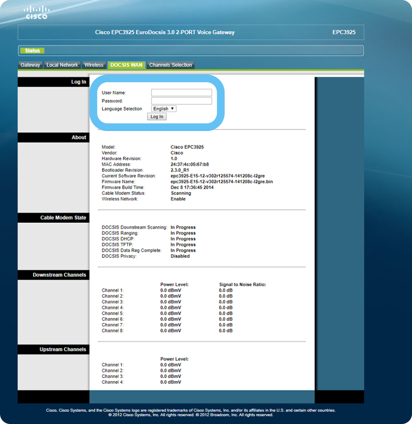Screen dimensions: 412x424
Task: Click into the Password field
Action: 182,101
